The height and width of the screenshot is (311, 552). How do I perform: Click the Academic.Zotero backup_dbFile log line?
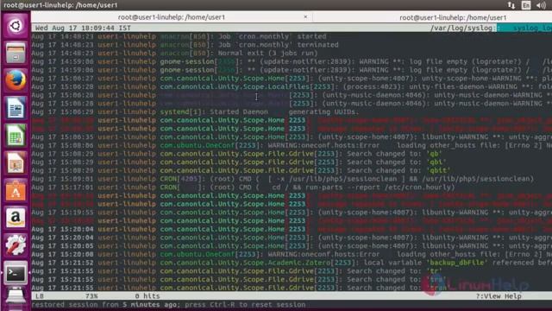pos(292,263)
